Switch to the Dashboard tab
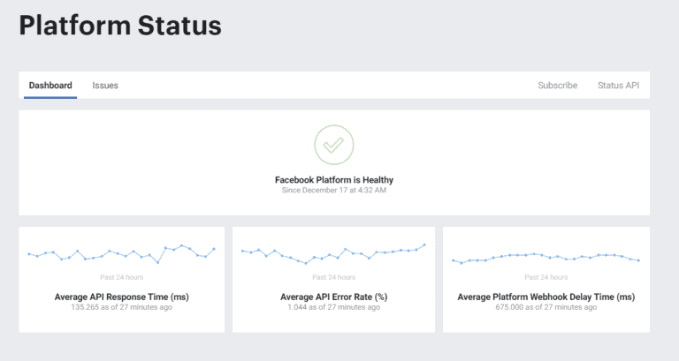This screenshot has width=679, height=361. pos(50,86)
